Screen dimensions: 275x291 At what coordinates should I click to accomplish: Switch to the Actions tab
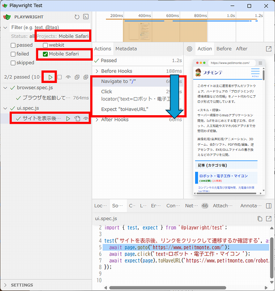pyautogui.click(x=102, y=49)
